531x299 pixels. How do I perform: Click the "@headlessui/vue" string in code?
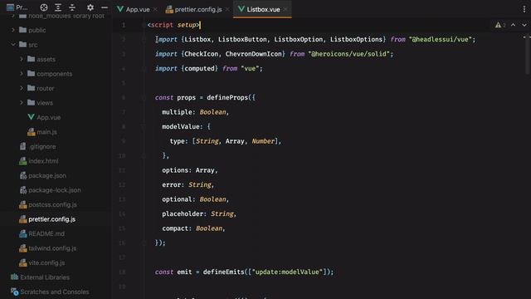pos(441,39)
